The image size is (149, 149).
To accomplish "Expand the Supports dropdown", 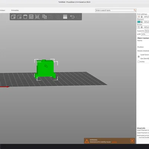I will [147, 31].
